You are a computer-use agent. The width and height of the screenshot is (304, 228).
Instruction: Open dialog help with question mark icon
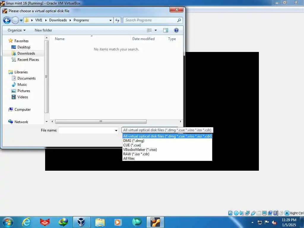click(x=176, y=30)
